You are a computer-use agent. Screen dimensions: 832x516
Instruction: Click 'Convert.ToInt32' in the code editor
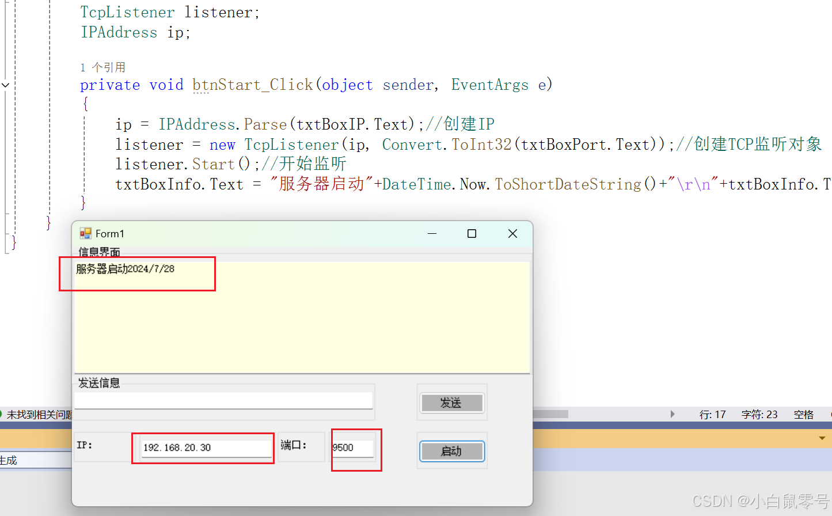pos(447,144)
